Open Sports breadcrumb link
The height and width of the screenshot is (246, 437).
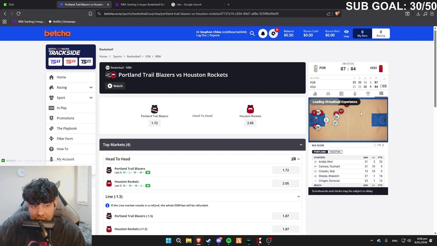point(117,56)
